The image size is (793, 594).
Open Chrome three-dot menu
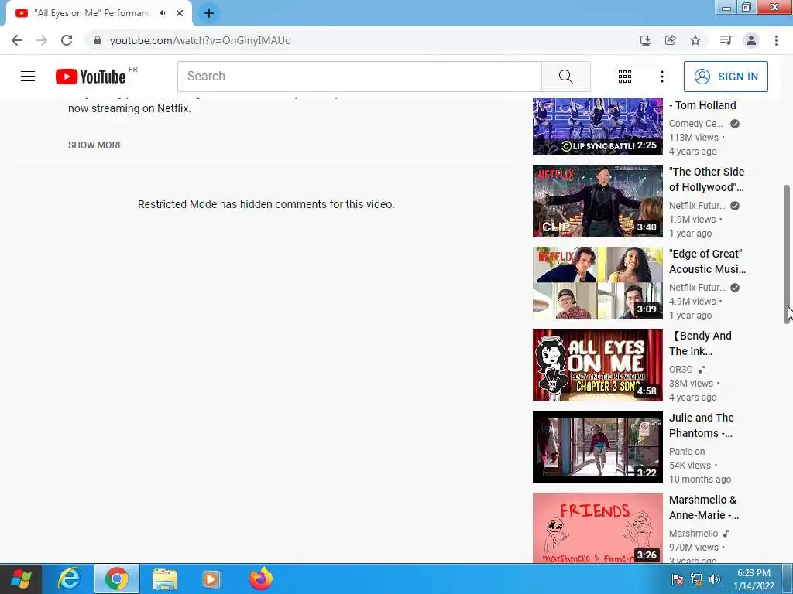point(776,40)
